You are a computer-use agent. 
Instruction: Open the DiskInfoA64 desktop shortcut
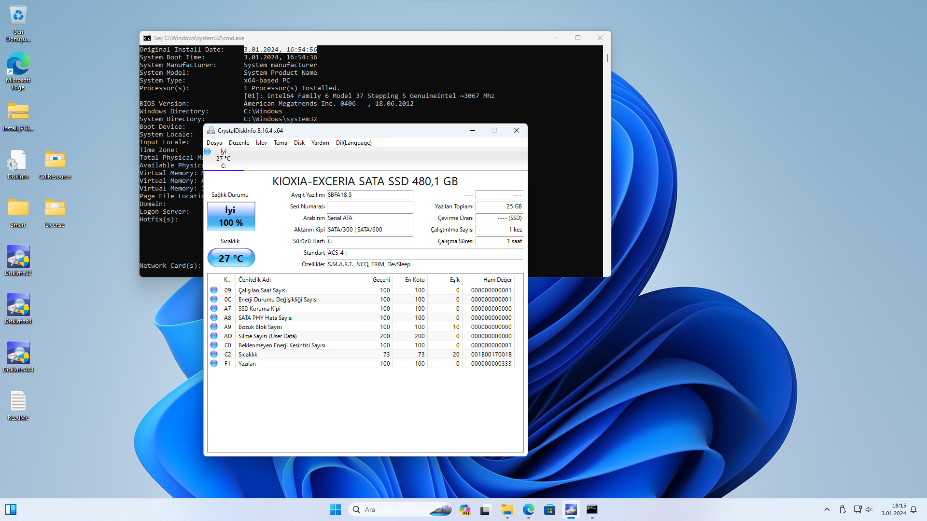click(18, 354)
